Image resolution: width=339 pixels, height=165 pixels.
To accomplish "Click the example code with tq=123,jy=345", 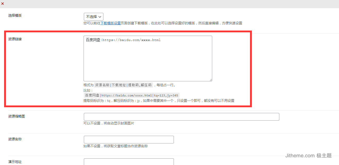I will coord(131,95).
